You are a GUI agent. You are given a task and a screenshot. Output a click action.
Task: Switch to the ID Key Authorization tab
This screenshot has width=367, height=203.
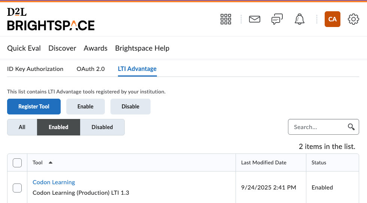pos(35,69)
